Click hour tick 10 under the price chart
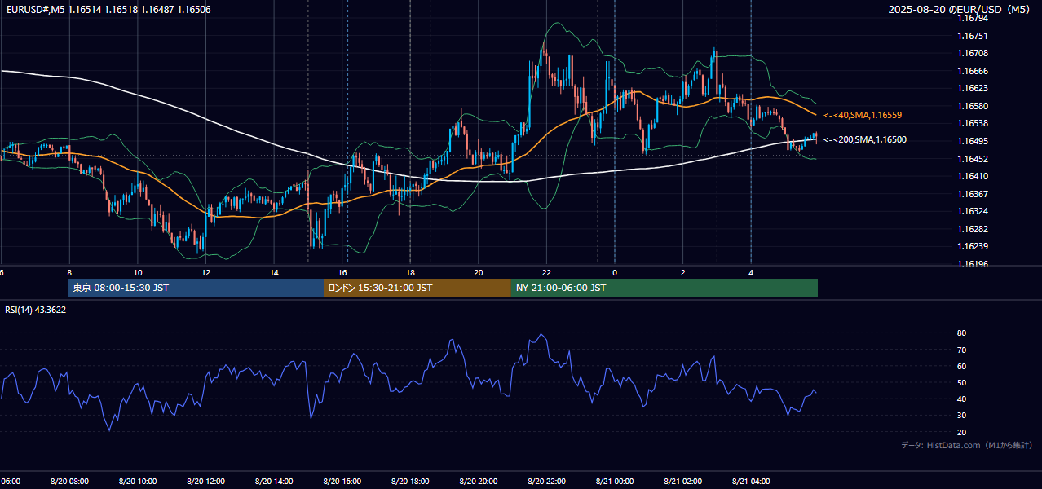The image size is (1042, 489). click(x=138, y=272)
